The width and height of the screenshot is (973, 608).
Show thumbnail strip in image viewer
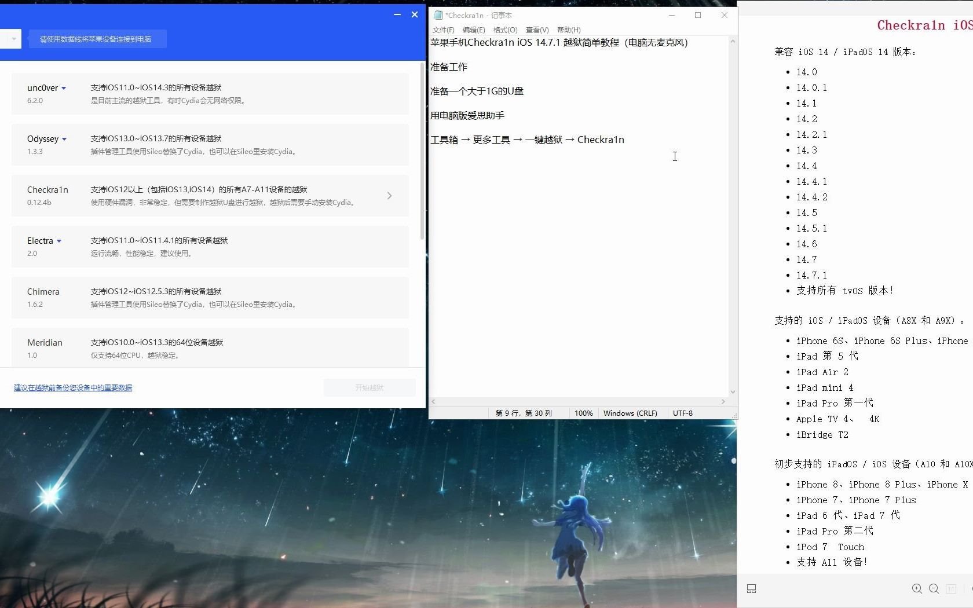(x=751, y=588)
